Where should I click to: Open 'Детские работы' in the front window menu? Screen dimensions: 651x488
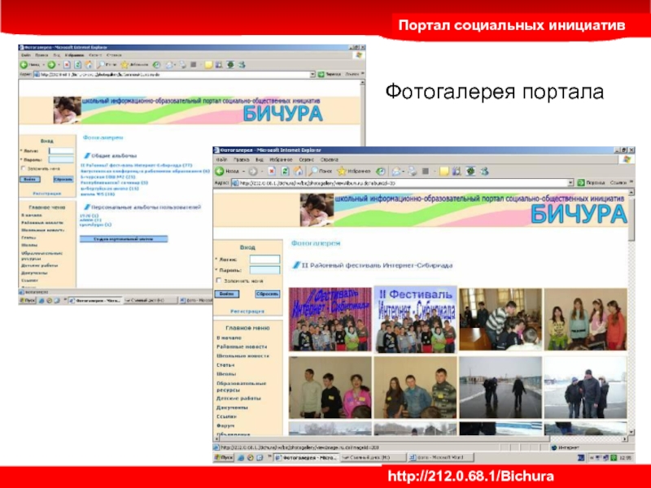pyautogui.click(x=238, y=399)
